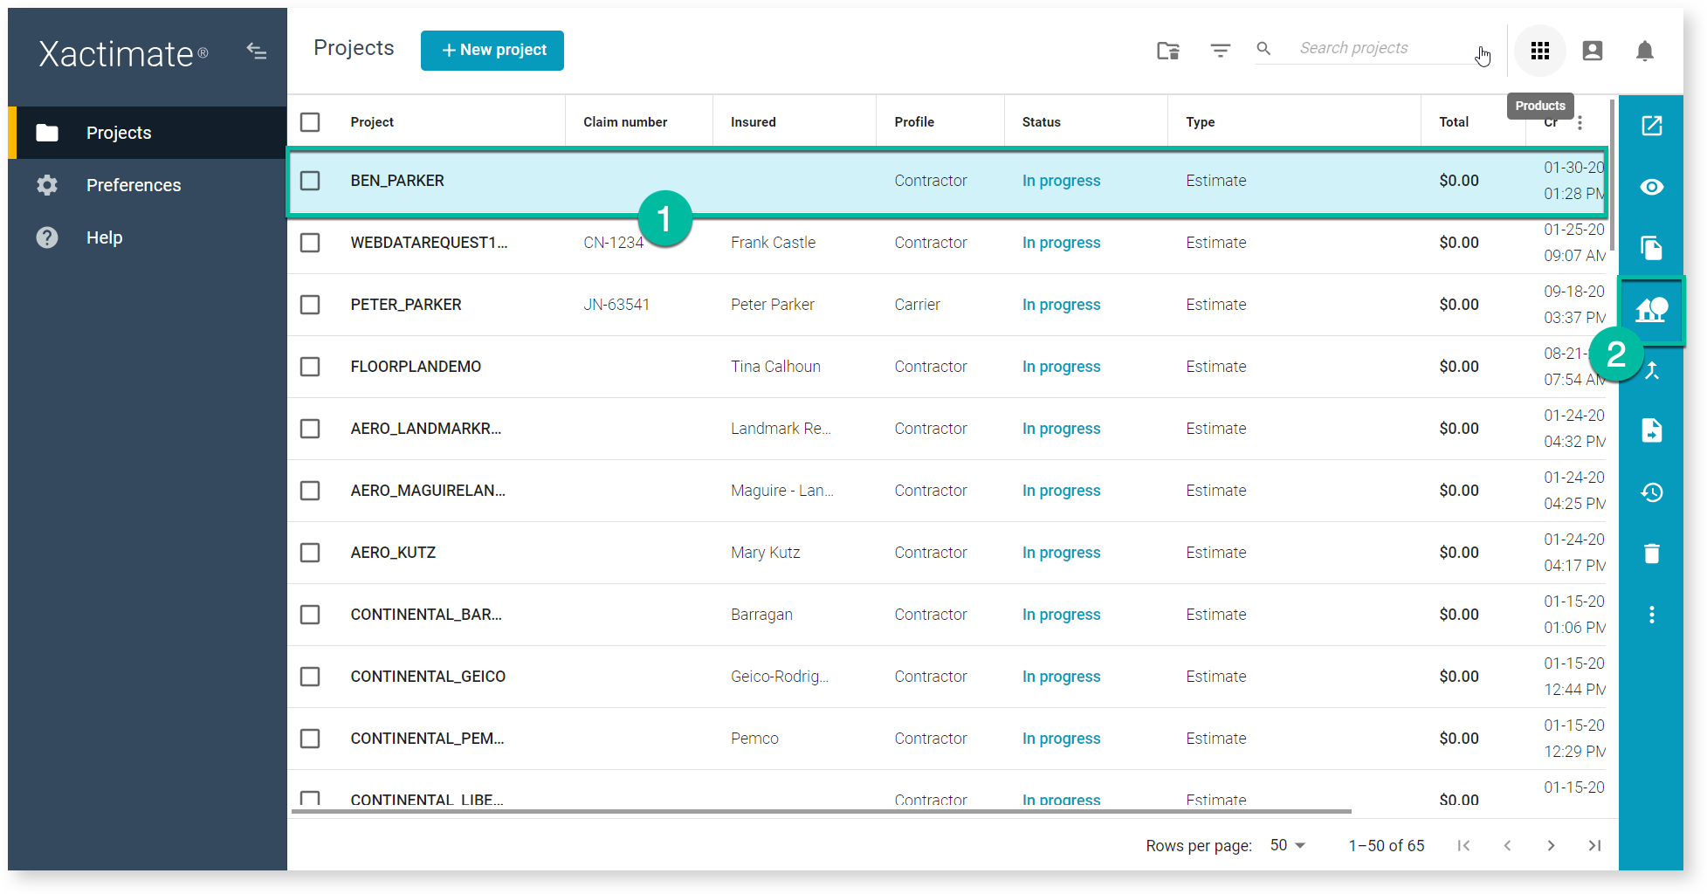The image size is (1707, 894).
Task: Go to the next page of projects
Action: [x=1551, y=845]
